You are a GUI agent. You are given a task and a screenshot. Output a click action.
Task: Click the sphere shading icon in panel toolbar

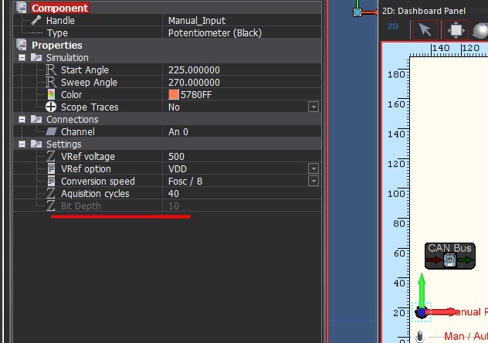pyautogui.click(x=480, y=30)
